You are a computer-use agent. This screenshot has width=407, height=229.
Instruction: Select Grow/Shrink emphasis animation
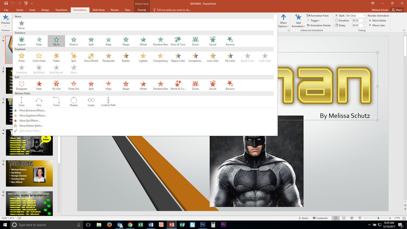pyautogui.click(x=91, y=57)
